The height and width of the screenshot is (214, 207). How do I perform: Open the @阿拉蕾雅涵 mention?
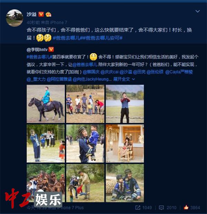coord(59,79)
